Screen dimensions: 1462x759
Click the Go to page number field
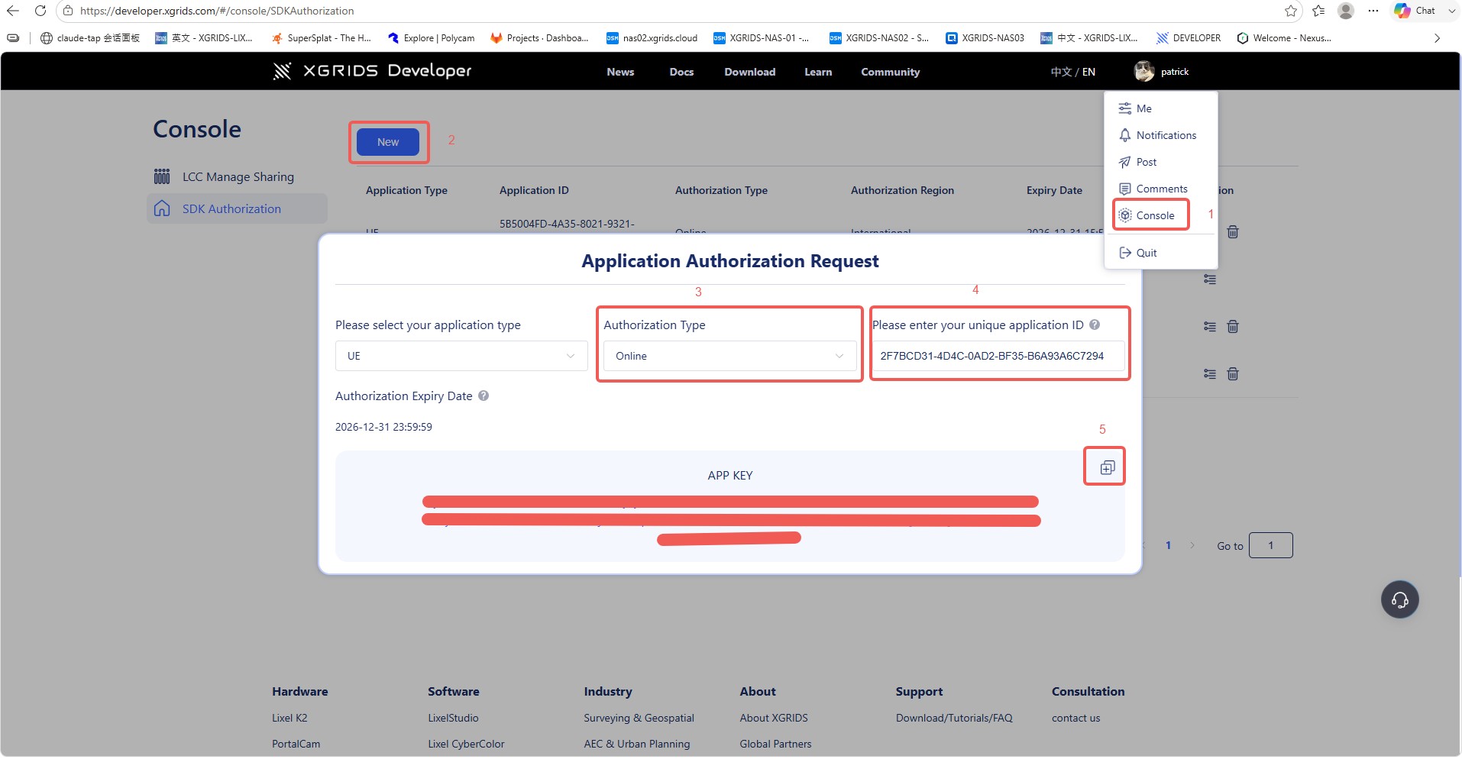pyautogui.click(x=1270, y=545)
